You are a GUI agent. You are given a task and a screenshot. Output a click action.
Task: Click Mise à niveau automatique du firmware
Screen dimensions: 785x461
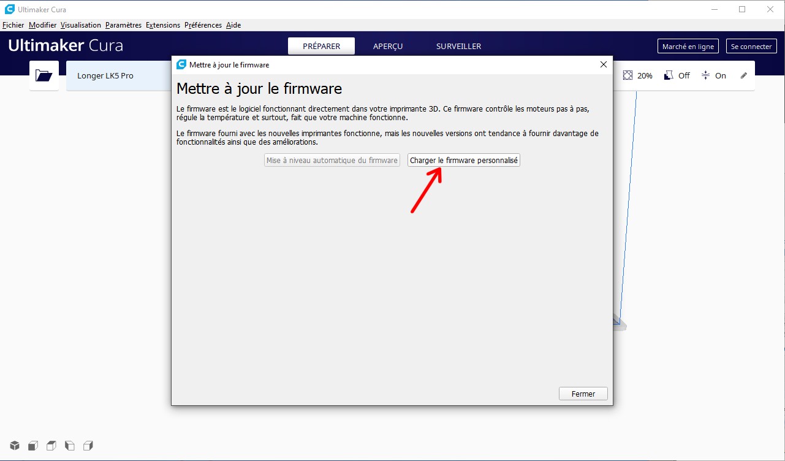pyautogui.click(x=332, y=160)
